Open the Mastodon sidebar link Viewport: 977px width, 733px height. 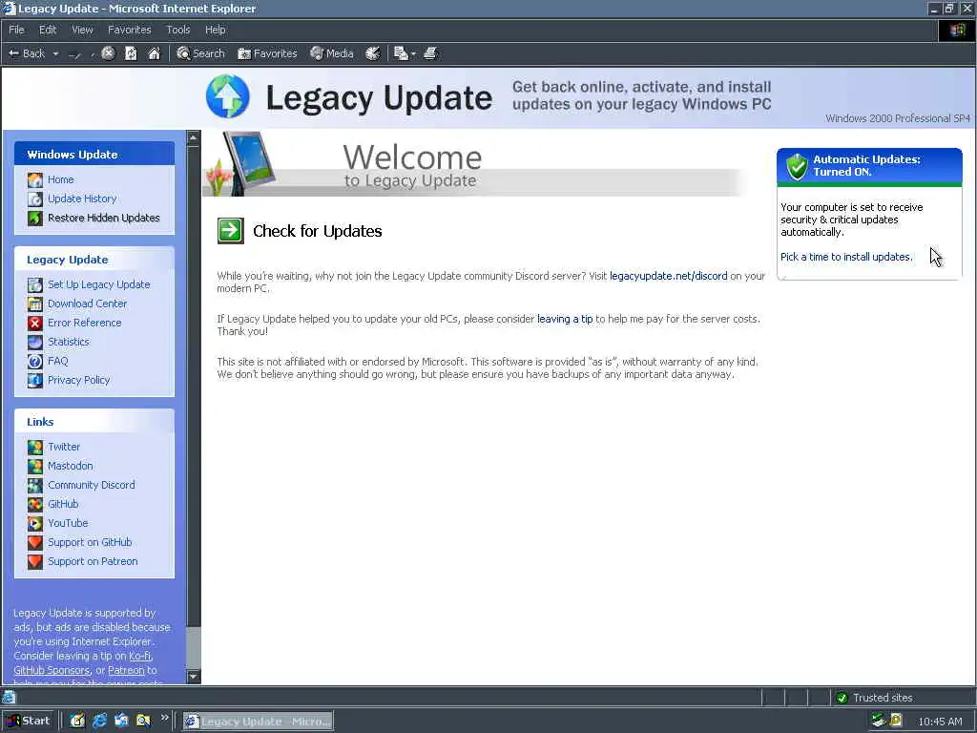71,466
